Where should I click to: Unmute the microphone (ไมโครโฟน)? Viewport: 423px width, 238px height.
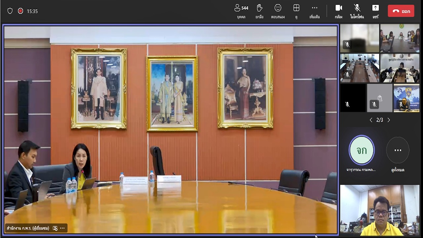357,11
